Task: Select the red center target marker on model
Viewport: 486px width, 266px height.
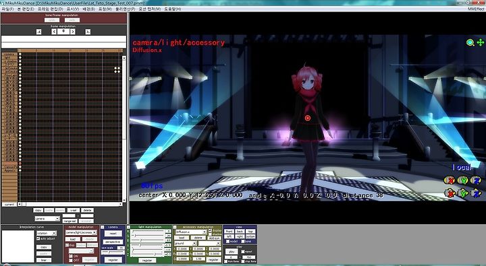Action: click(308, 118)
